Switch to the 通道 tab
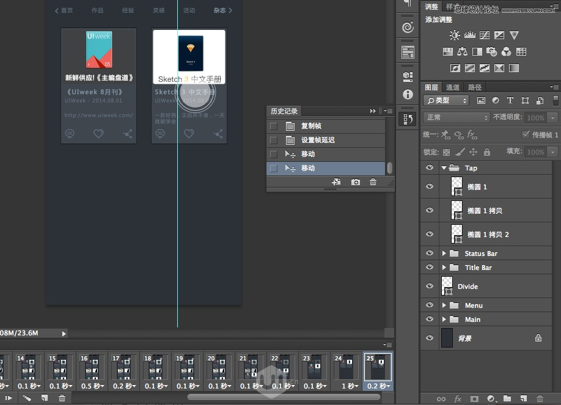 pyautogui.click(x=453, y=87)
